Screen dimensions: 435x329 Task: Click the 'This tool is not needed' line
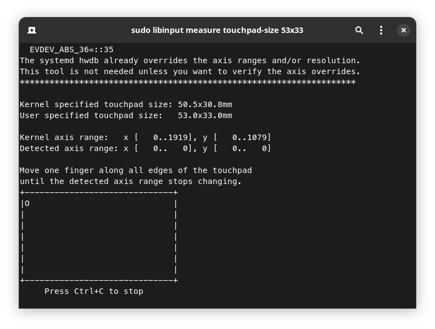click(189, 71)
